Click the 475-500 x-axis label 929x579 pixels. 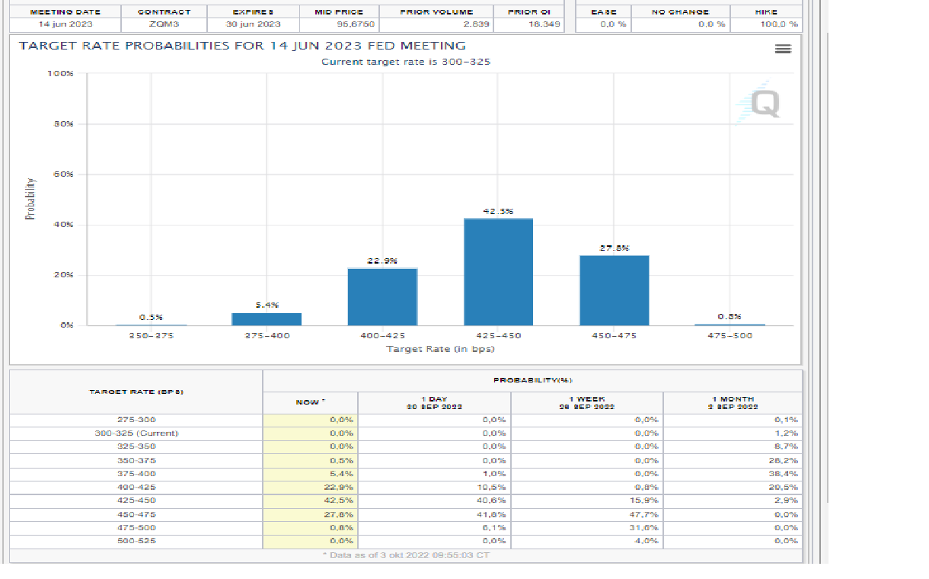click(x=729, y=335)
